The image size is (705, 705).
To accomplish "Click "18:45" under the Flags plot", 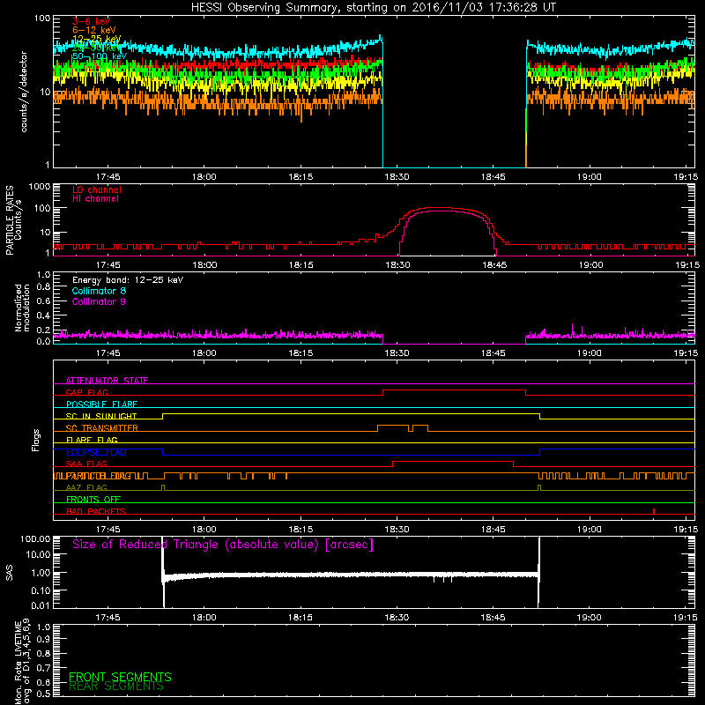I will coord(493,530).
